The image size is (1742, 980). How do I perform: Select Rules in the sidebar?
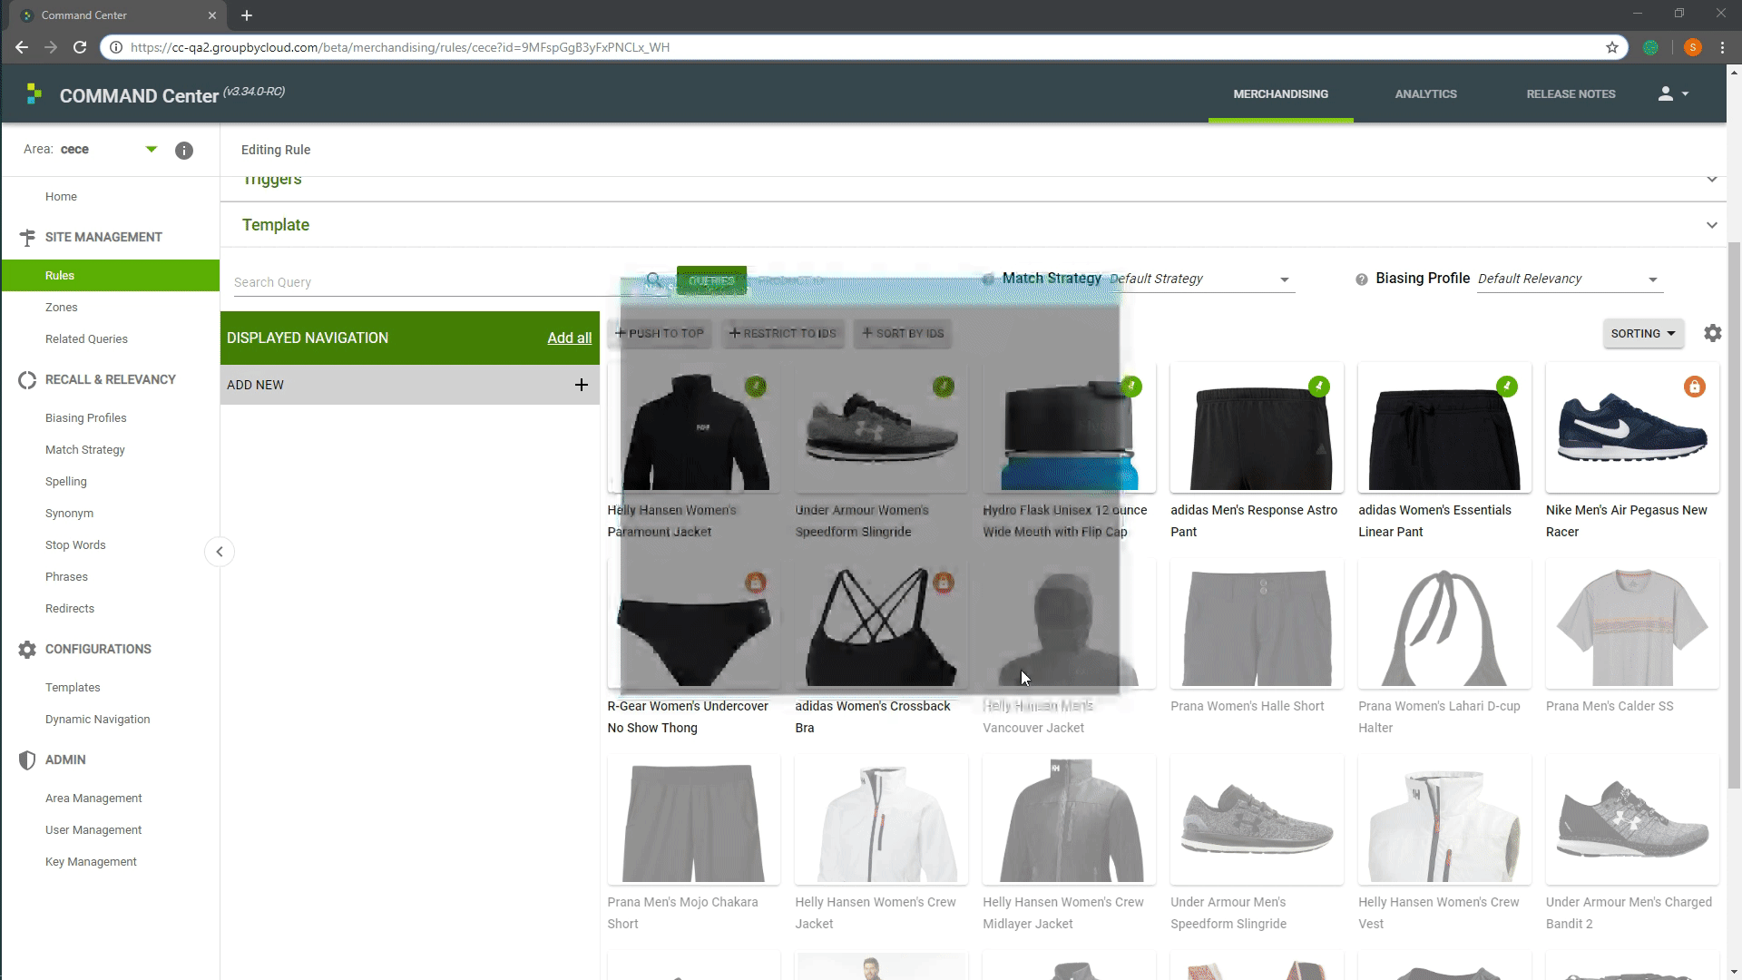110,275
